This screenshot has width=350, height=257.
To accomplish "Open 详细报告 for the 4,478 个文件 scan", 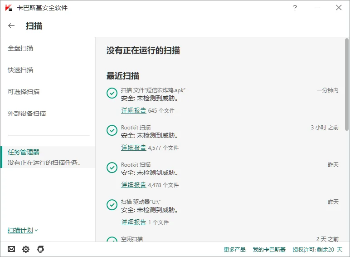I will pyautogui.click(x=133, y=185).
